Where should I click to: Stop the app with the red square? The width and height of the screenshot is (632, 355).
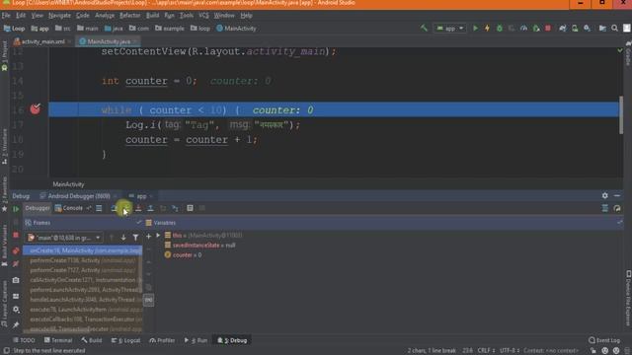click(x=548, y=29)
